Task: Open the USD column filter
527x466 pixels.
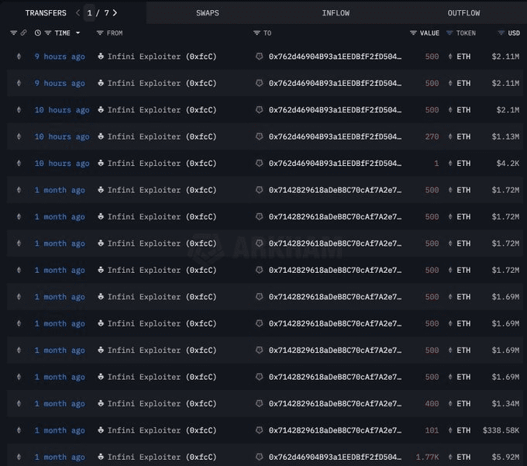Action: click(501, 33)
